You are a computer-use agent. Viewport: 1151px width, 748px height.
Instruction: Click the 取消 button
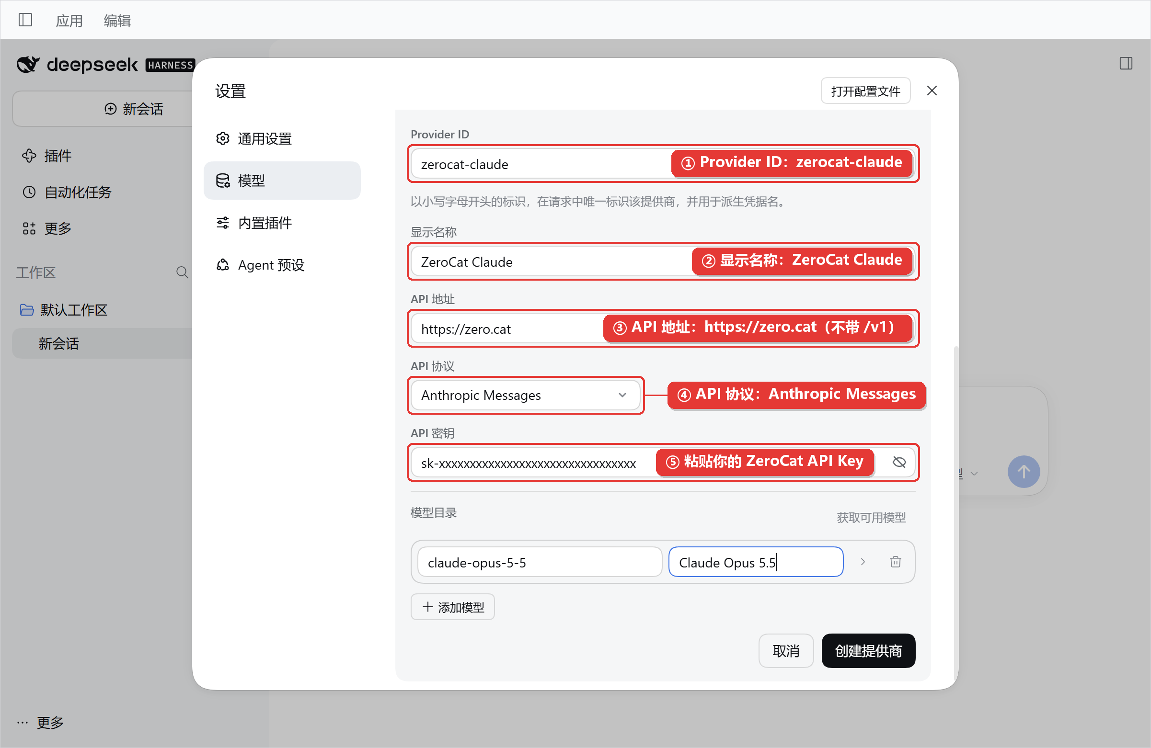point(786,650)
